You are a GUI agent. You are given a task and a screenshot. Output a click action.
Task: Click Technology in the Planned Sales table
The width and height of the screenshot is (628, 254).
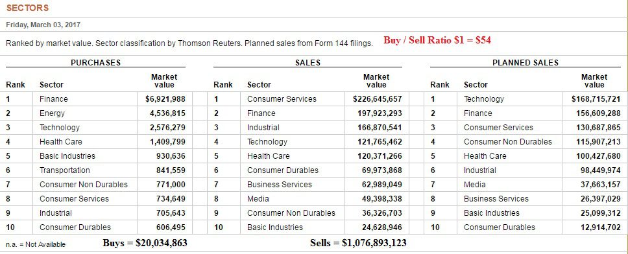484,98
